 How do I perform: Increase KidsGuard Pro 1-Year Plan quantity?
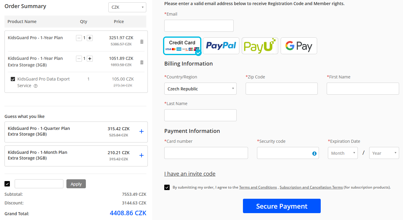click(90, 38)
